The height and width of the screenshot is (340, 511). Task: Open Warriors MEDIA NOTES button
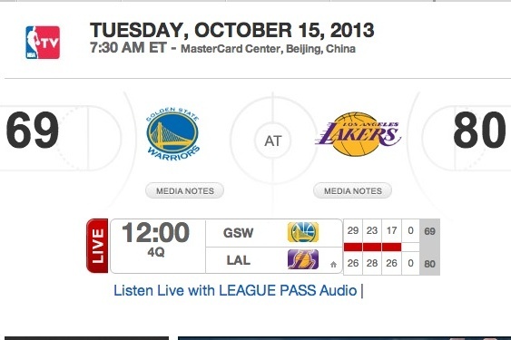pyautogui.click(x=184, y=190)
